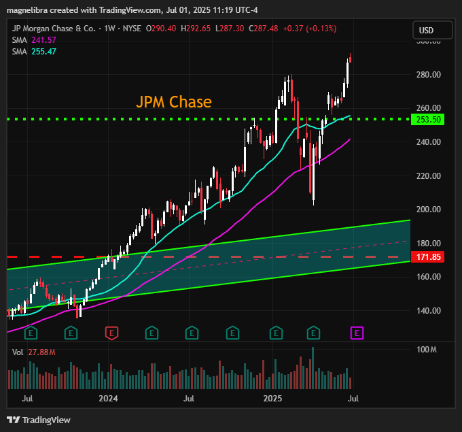The height and width of the screenshot is (432, 462).
Task: Click the close value C287.48
Action: click(264, 29)
